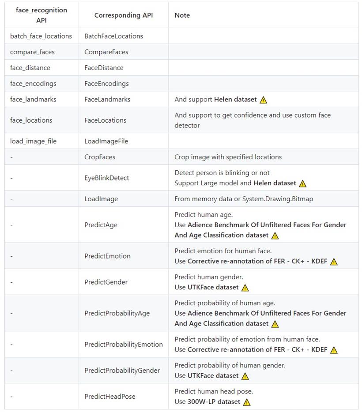
Task: Click warning icon in PredictProbabilityAge note
Action: click(275, 324)
